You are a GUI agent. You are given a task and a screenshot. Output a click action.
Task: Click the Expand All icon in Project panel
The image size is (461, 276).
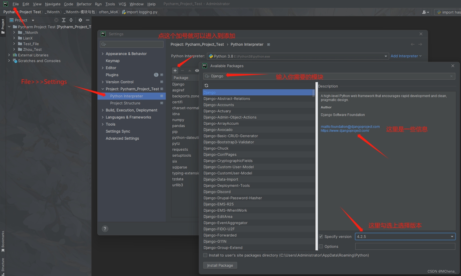[64, 20]
